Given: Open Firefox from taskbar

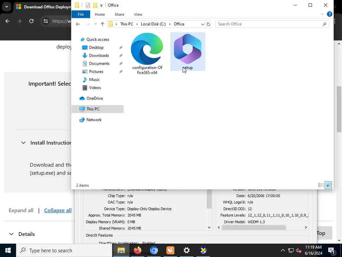Looking at the screenshot, I should 137,250.
